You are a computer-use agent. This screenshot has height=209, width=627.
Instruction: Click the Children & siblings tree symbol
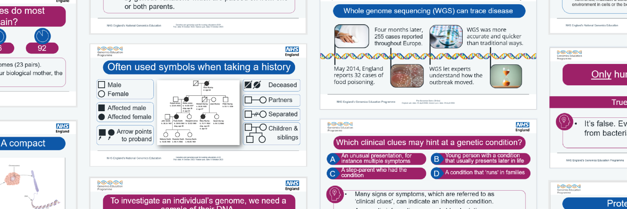pyautogui.click(x=255, y=133)
